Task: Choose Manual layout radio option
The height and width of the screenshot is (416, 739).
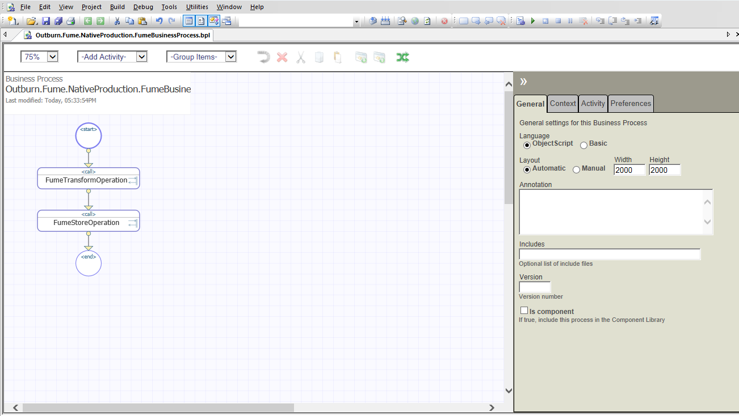Action: (x=576, y=169)
